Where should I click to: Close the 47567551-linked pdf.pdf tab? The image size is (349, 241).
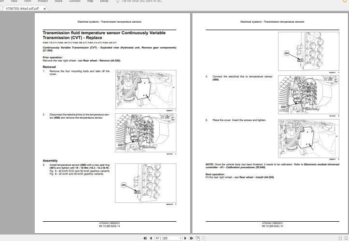tap(44, 9)
